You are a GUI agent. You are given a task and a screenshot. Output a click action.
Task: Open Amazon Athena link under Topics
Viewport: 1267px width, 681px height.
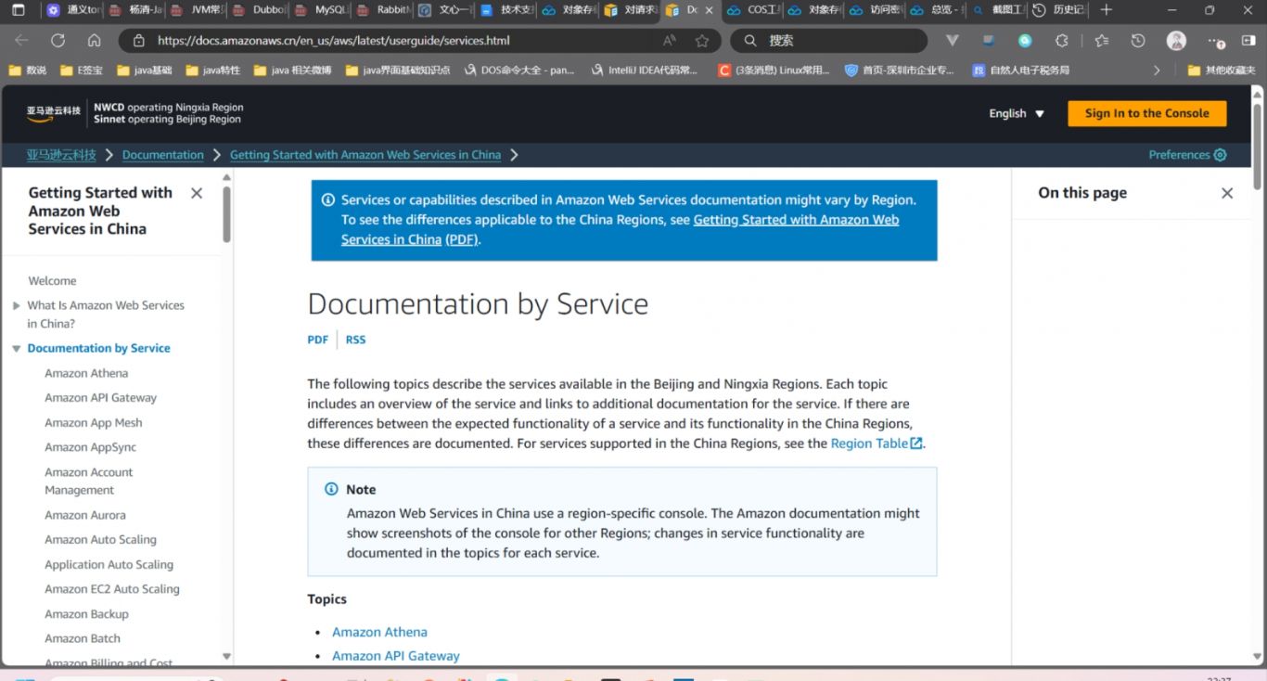point(380,632)
